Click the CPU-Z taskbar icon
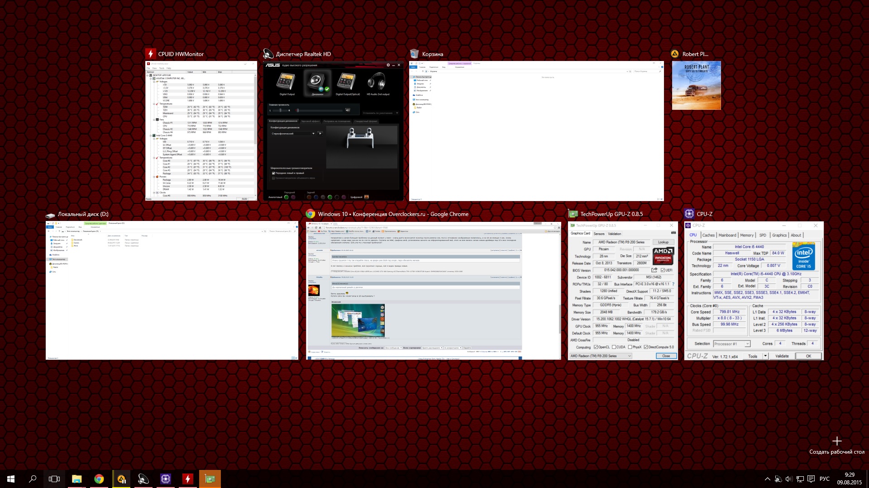The image size is (869, 488). [166, 479]
